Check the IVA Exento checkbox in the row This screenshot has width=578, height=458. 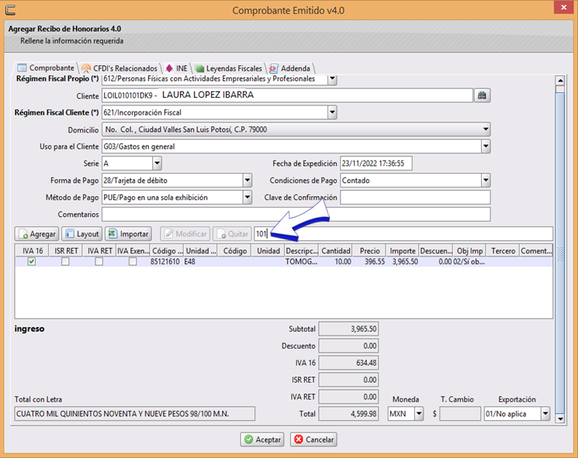click(133, 261)
